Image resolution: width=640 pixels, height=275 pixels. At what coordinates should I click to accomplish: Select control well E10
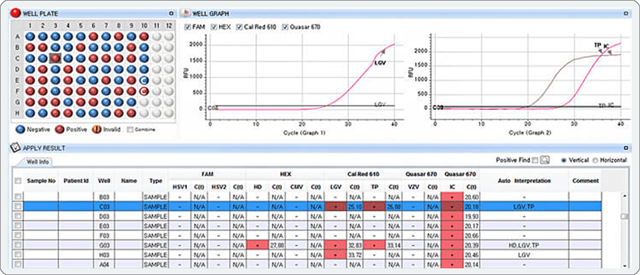[144, 80]
